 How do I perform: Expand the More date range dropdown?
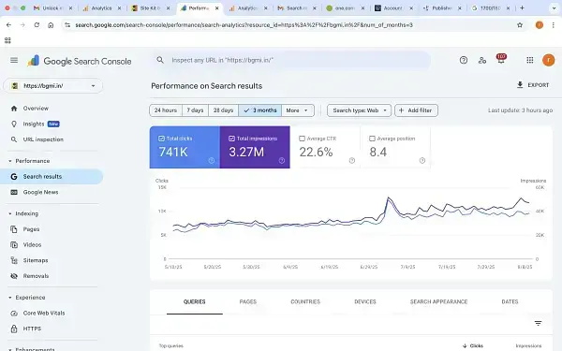coord(298,110)
